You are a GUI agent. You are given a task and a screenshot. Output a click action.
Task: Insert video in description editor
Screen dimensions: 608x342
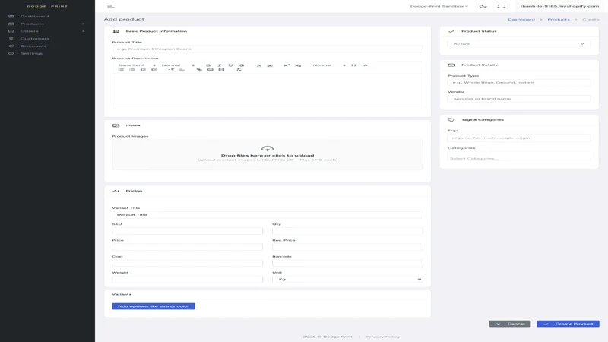(x=221, y=70)
